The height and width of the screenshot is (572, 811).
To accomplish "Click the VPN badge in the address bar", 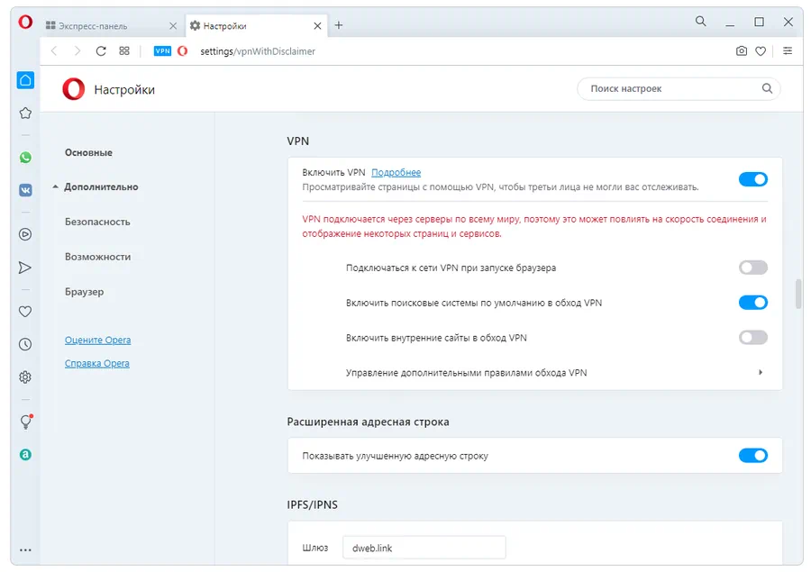I will [x=161, y=51].
